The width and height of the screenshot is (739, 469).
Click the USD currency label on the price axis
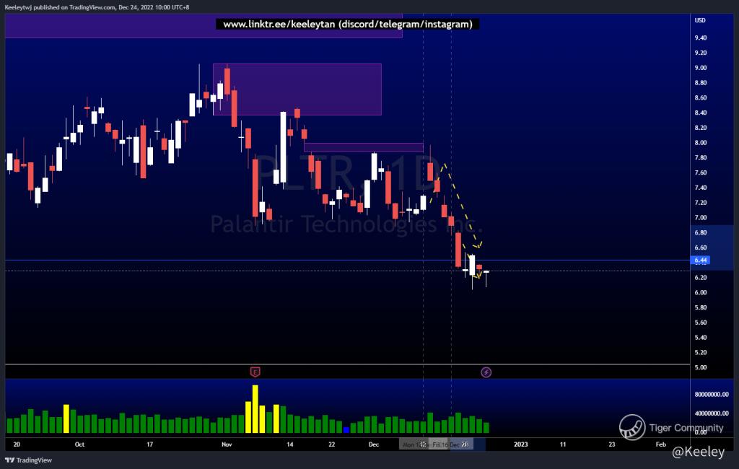(x=700, y=20)
